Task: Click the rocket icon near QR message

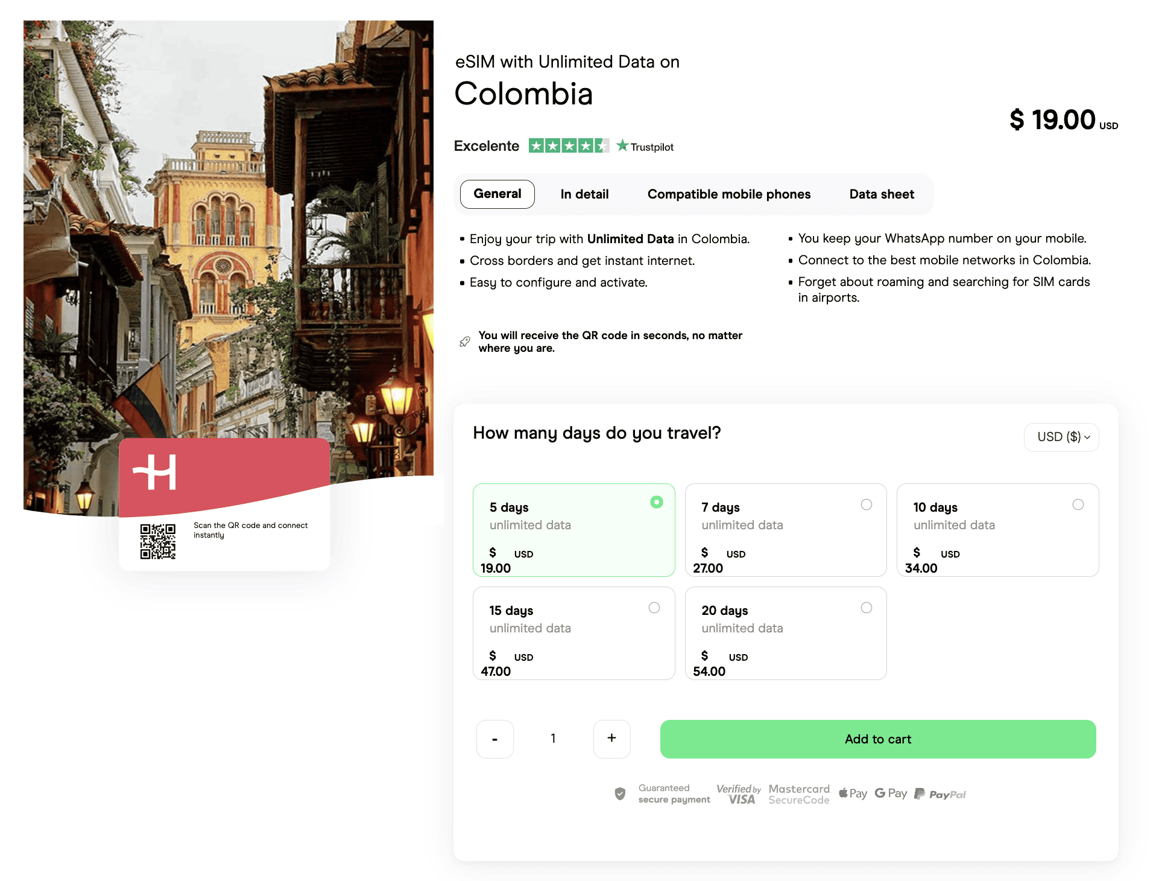Action: click(x=464, y=342)
